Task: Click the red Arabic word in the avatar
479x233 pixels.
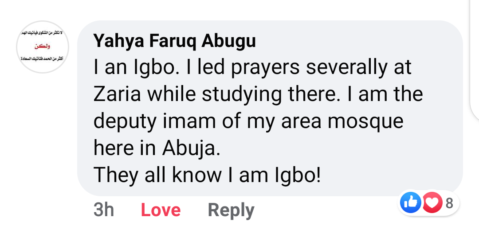Action: 42,46
